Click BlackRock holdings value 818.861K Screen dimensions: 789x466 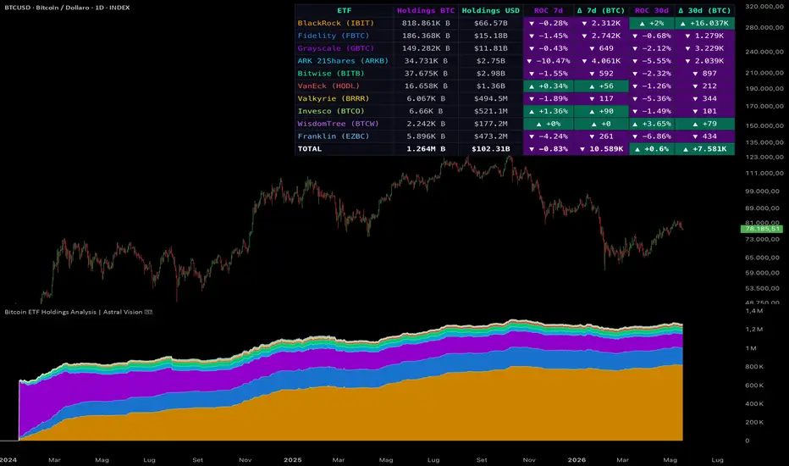point(426,23)
